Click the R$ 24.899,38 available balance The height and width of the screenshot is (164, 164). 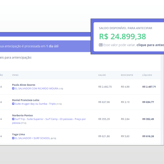coord(122,36)
